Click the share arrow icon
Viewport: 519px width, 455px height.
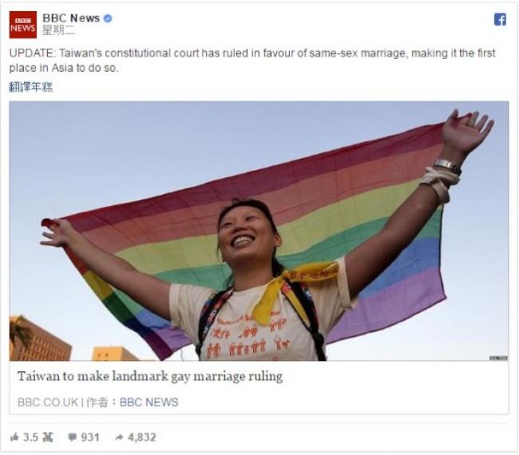pos(119,437)
